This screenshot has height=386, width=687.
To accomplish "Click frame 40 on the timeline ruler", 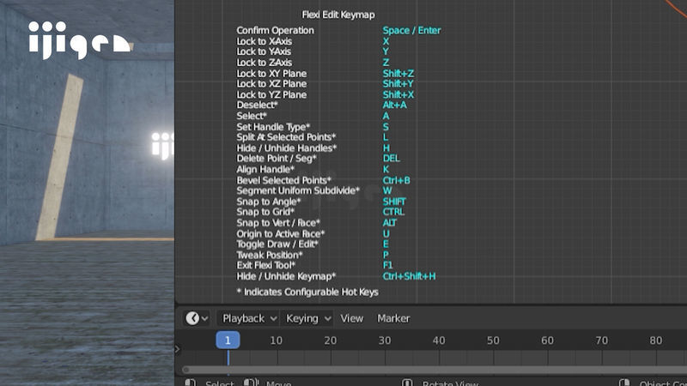I will click(439, 341).
